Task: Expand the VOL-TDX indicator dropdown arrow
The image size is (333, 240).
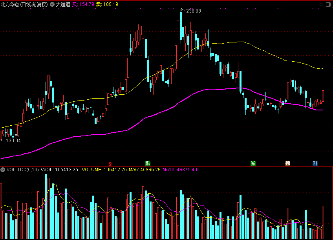Action: point(3,169)
